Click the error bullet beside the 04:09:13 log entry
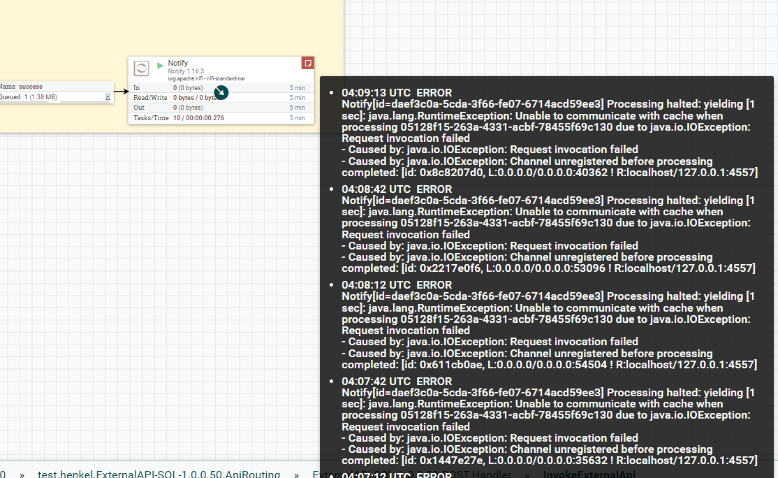Viewport: 778px width, 478px height. [332, 92]
